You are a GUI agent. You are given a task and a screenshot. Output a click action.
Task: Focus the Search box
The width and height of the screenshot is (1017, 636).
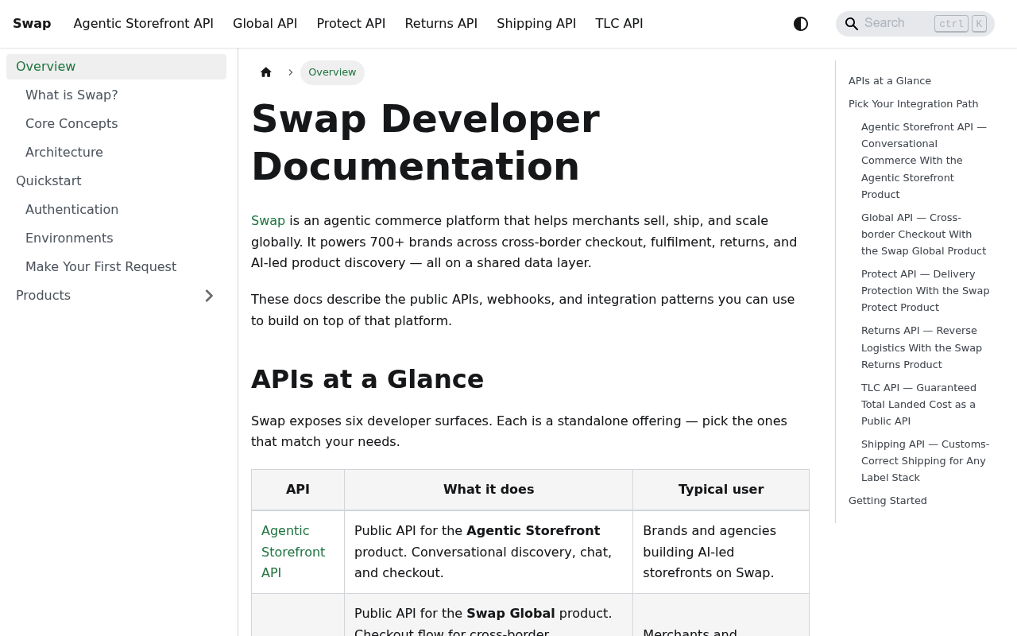click(915, 24)
